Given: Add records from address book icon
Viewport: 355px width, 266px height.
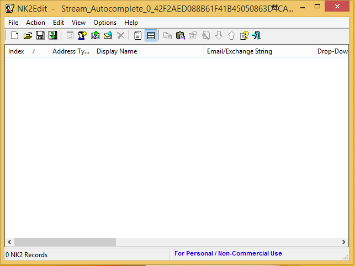Looking at the screenshot, I should [95, 35].
